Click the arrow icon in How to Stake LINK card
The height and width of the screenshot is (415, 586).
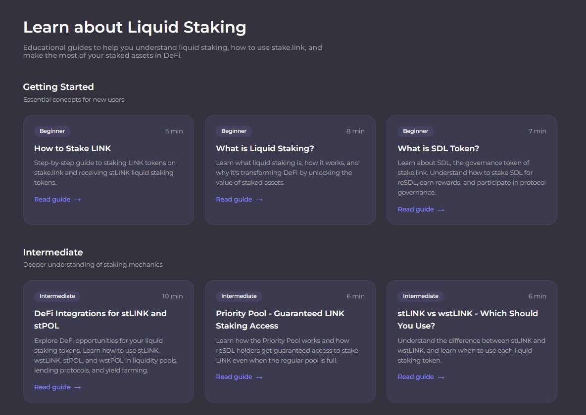(77, 200)
